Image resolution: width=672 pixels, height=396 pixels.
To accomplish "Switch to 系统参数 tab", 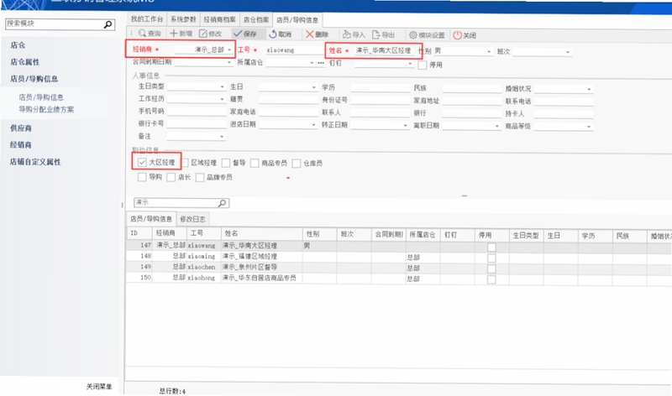I will [x=183, y=19].
